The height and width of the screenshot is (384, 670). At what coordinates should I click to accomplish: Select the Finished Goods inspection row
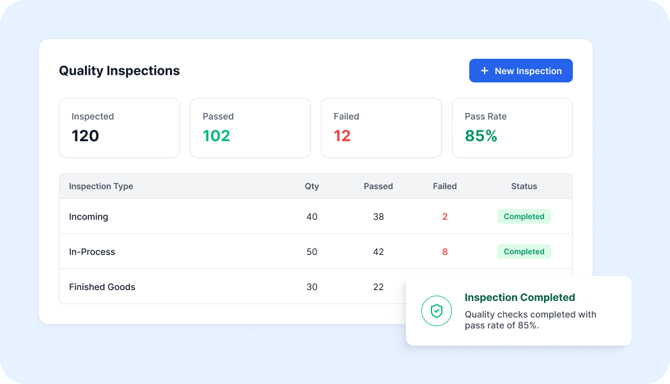coord(233,287)
